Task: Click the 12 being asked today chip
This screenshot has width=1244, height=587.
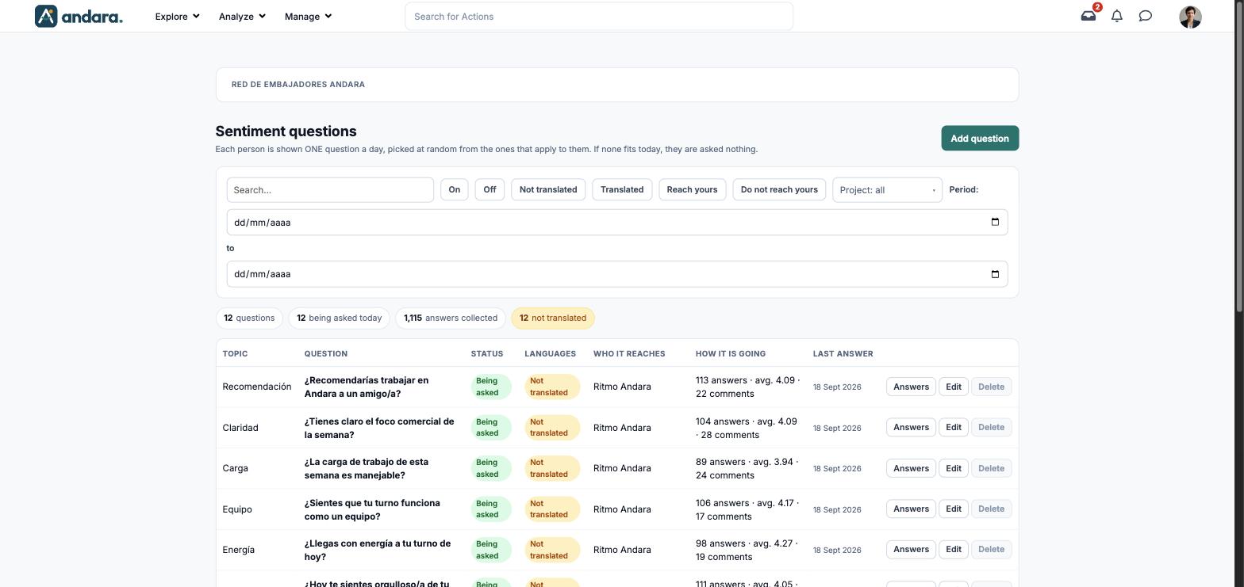Action: coord(340,318)
